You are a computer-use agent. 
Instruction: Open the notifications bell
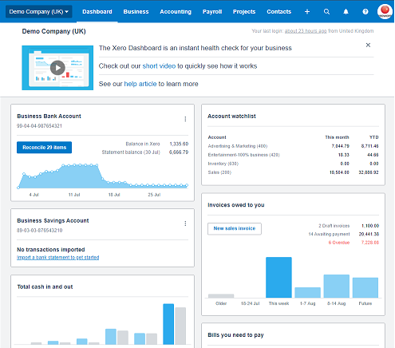click(346, 12)
